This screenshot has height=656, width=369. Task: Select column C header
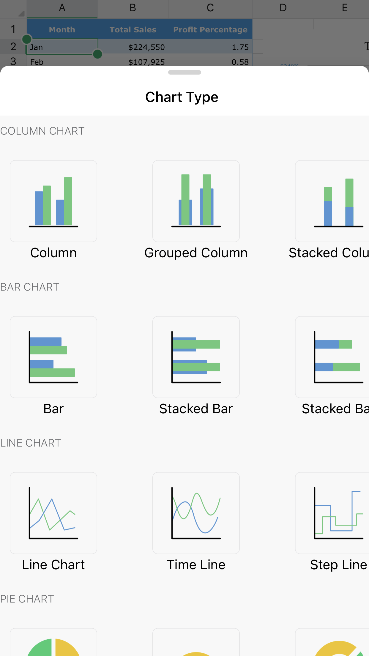pos(210,8)
